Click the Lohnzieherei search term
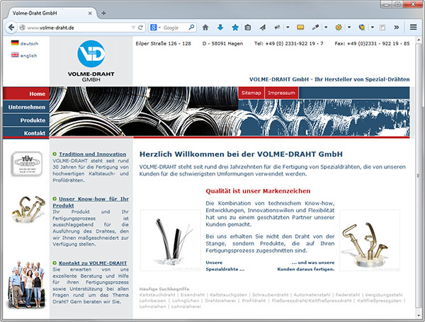The width and height of the screenshot is (425, 322). click(x=186, y=307)
